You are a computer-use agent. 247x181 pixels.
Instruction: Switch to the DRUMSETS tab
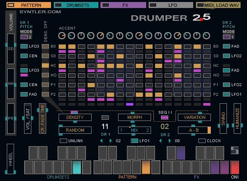click(76, 5)
